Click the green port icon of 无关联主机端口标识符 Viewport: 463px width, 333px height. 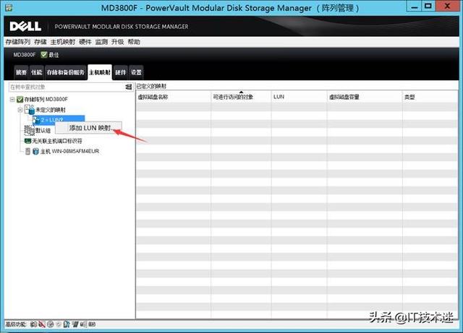pyautogui.click(x=27, y=141)
